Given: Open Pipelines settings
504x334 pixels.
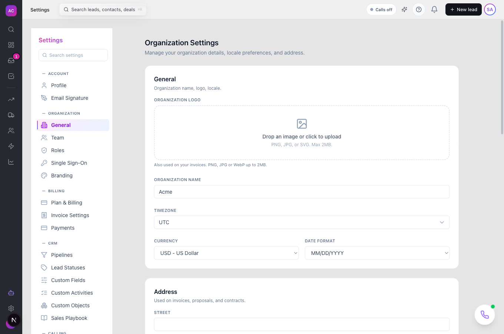Looking at the screenshot, I should pos(73,255).
